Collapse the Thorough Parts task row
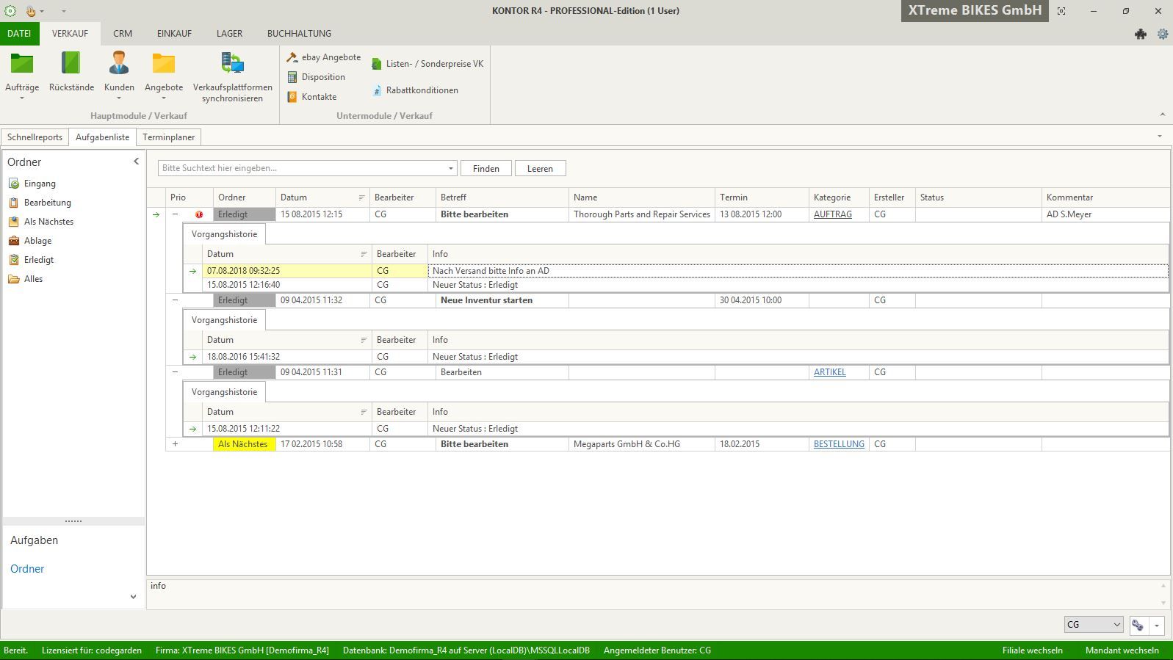The height and width of the screenshot is (660, 1173). pyautogui.click(x=175, y=214)
